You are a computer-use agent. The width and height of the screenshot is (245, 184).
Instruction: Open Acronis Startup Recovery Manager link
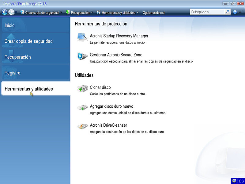coord(119,36)
